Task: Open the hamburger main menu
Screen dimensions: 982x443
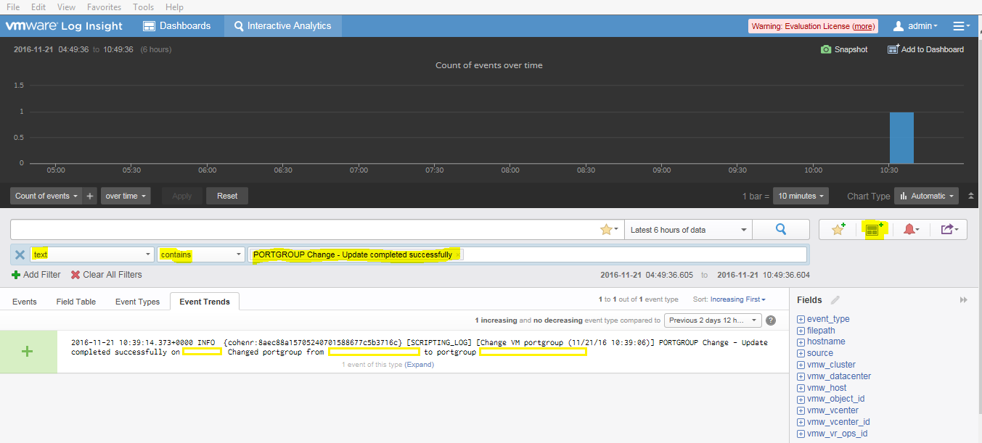Action: click(x=962, y=26)
